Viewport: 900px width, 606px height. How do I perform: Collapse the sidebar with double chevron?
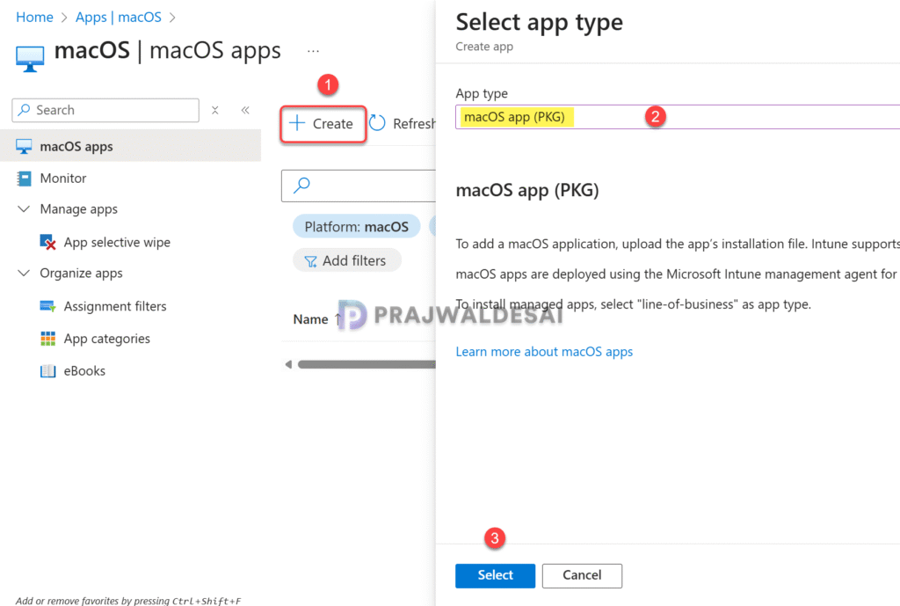tap(245, 110)
